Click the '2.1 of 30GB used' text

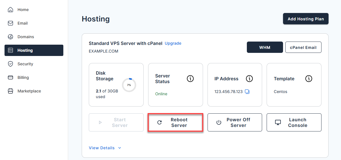tap(106, 94)
